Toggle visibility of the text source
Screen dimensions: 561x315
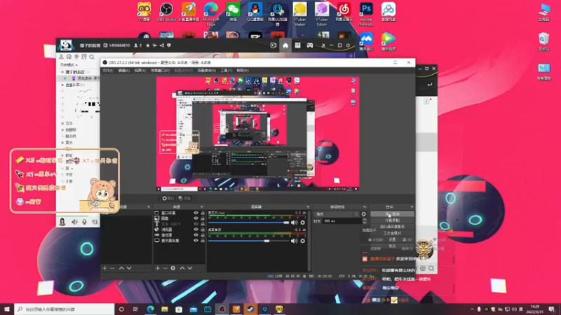(196, 224)
